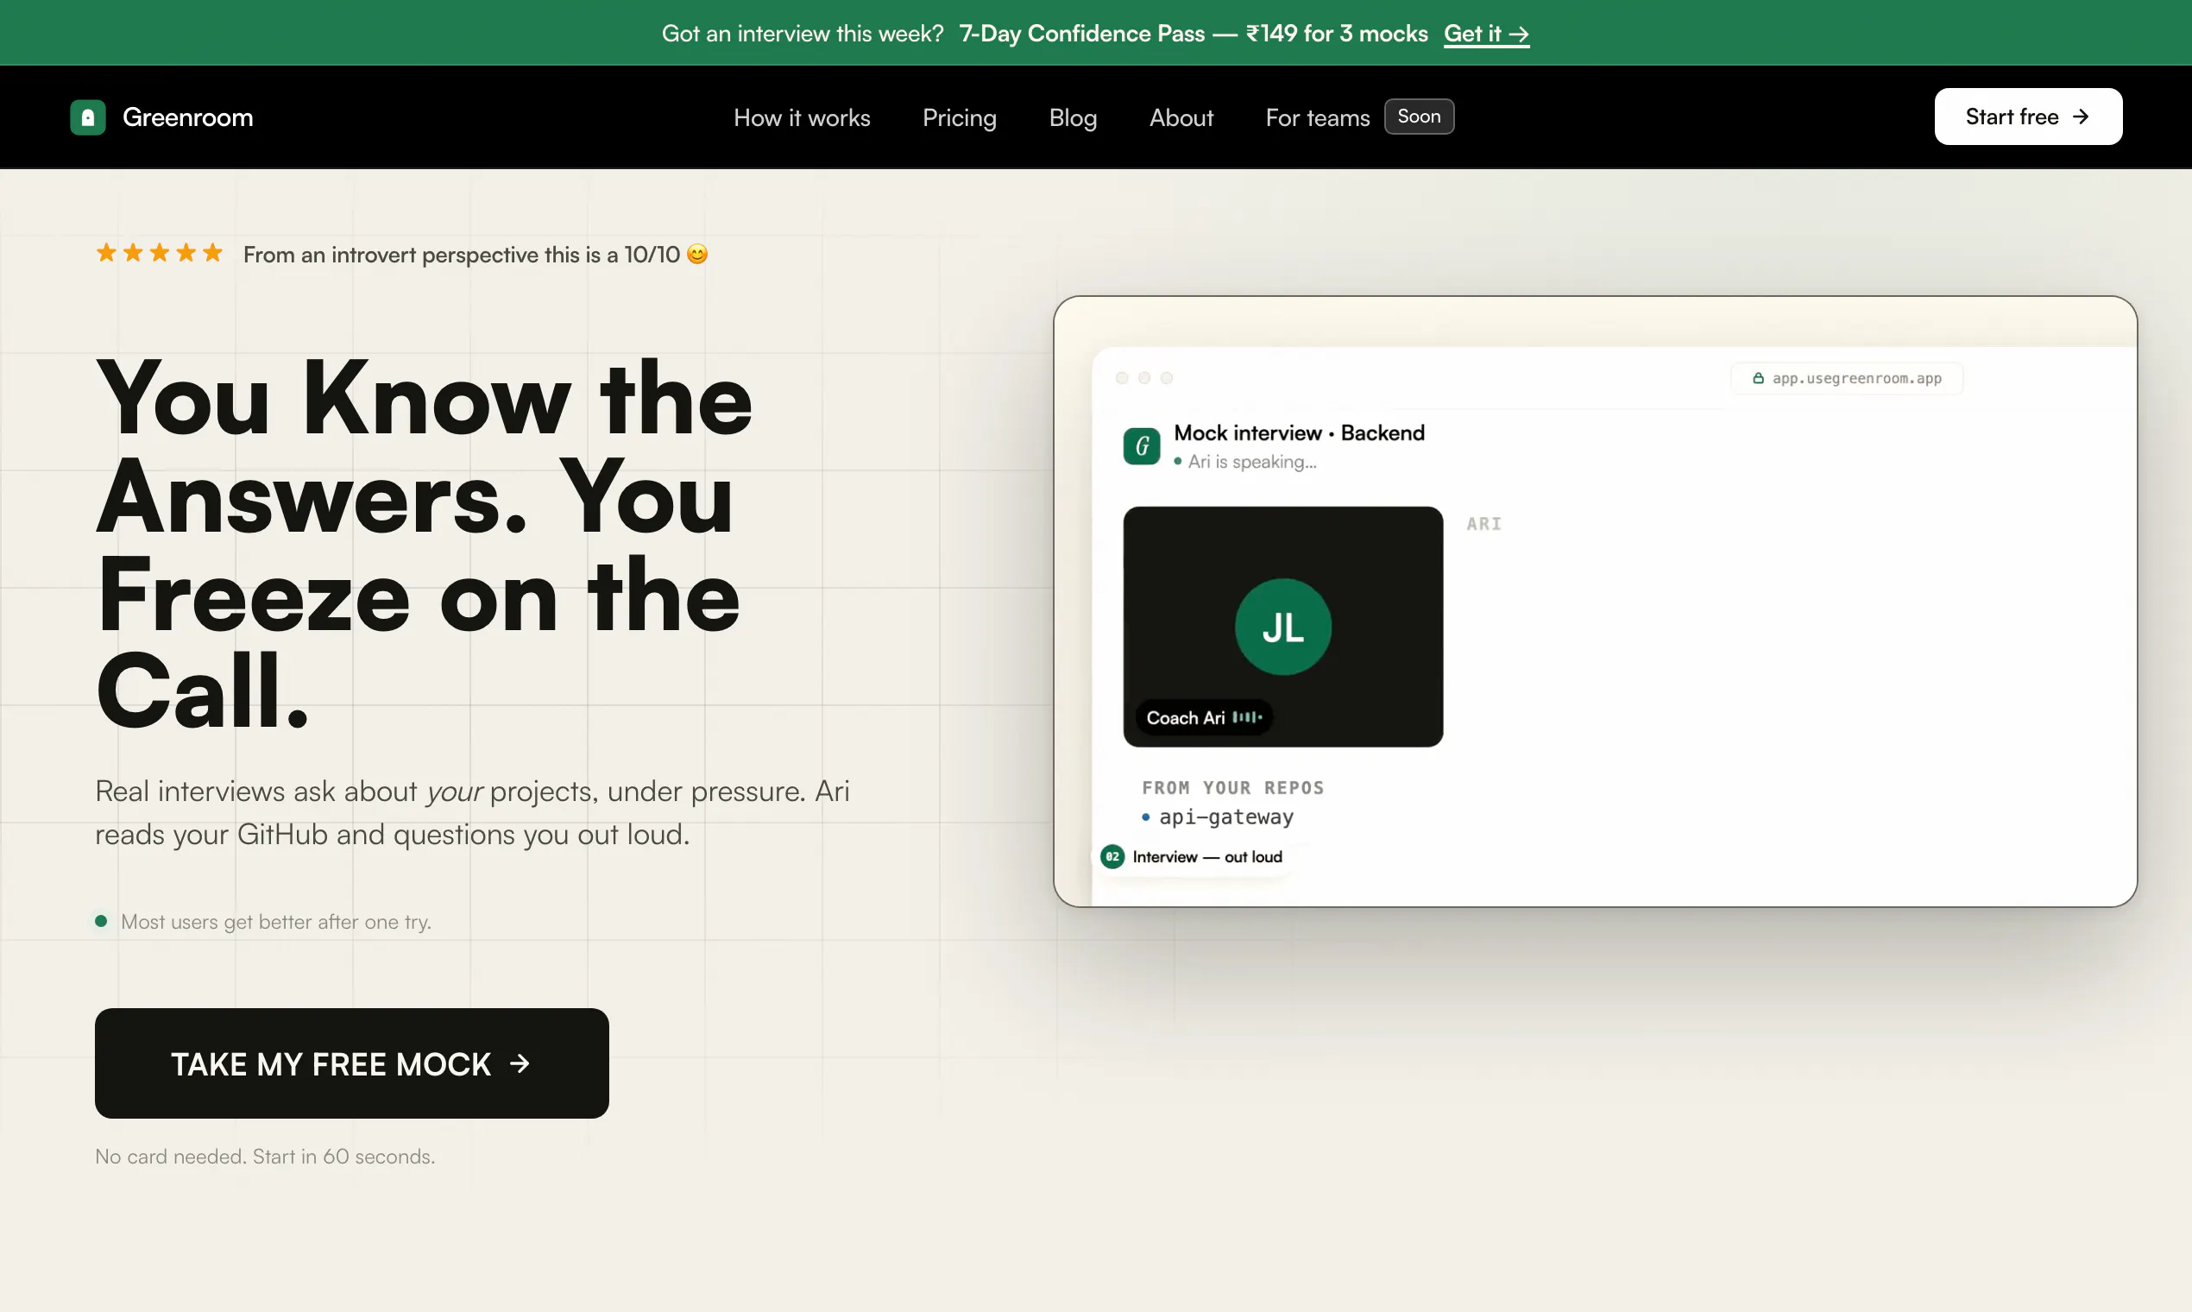Click the app.usegreenroom.app address bar
Viewport: 2192px width, 1312px height.
click(1847, 378)
